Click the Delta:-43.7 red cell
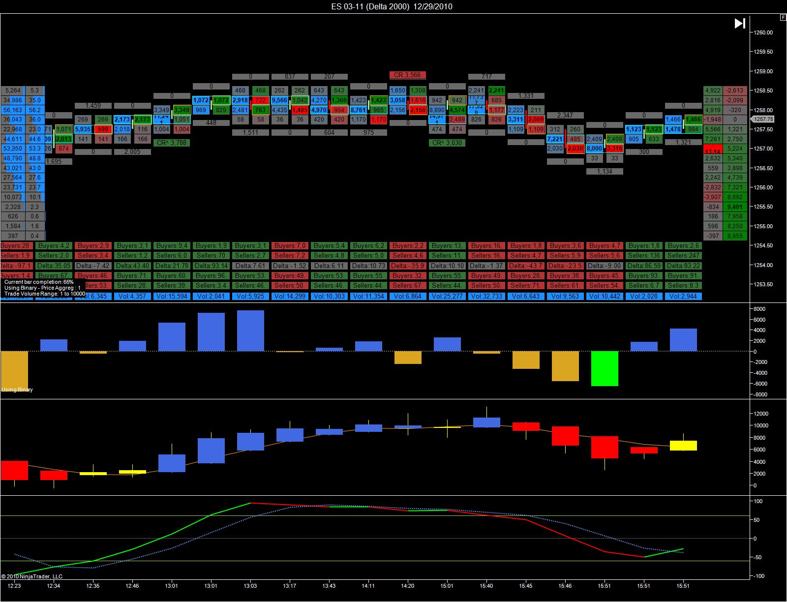This screenshot has width=787, height=602. tap(526, 266)
